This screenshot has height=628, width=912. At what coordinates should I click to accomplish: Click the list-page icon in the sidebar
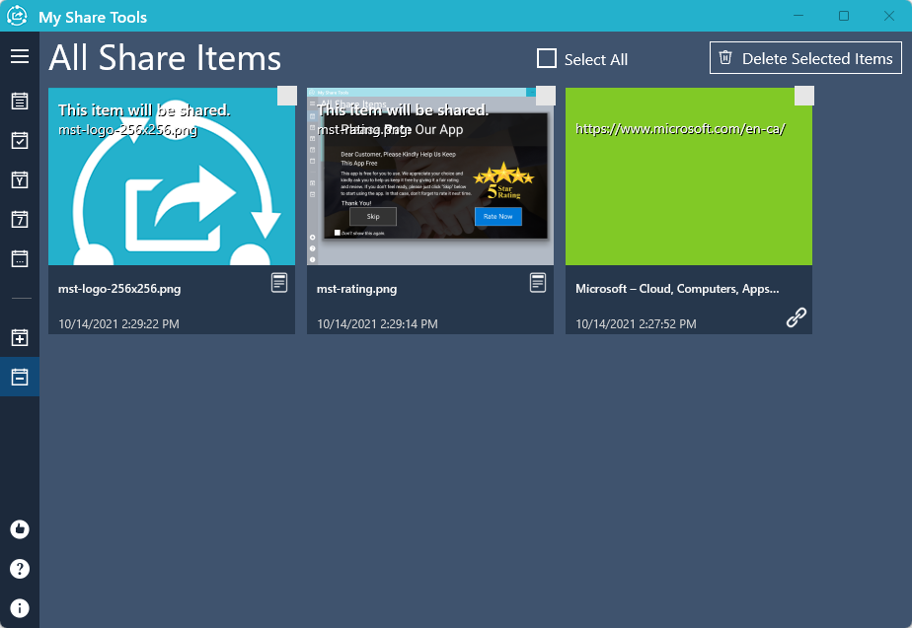(x=20, y=102)
